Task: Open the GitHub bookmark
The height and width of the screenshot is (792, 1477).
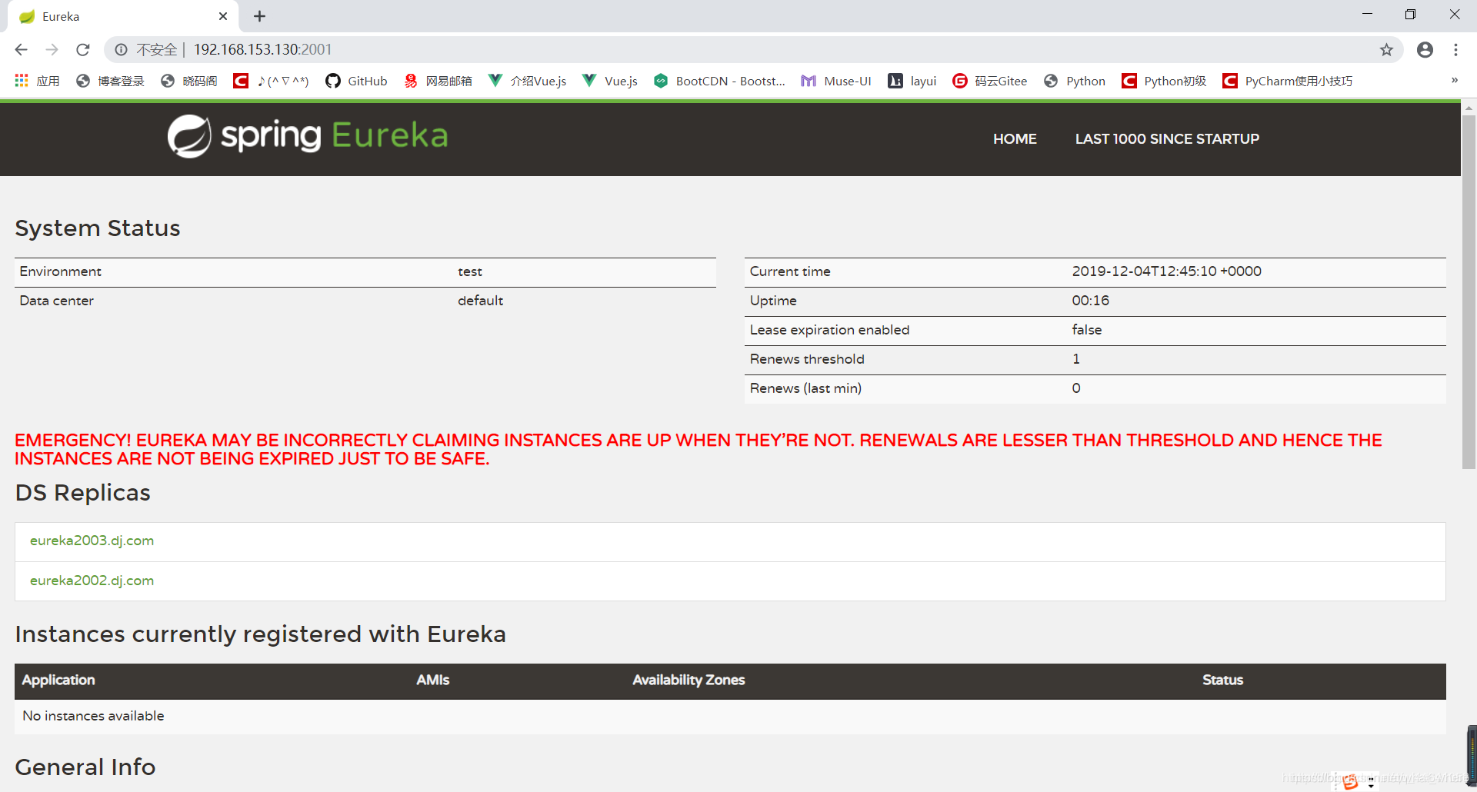Action: pyautogui.click(x=356, y=81)
